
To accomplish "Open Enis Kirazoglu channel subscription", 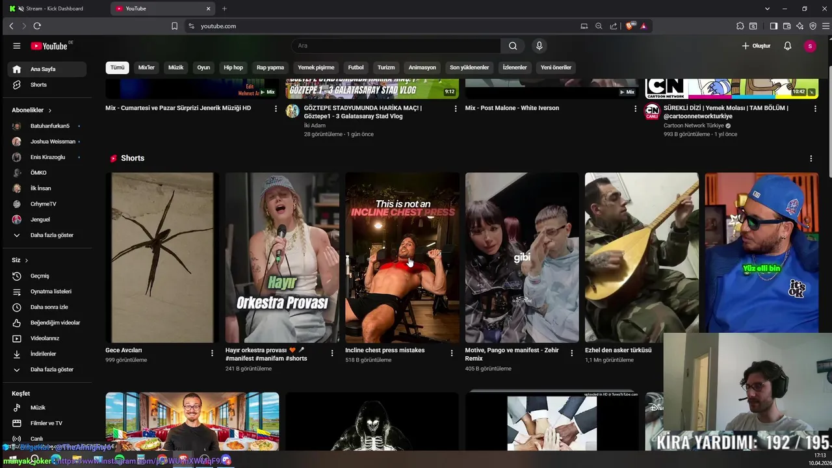I will 48,157.
